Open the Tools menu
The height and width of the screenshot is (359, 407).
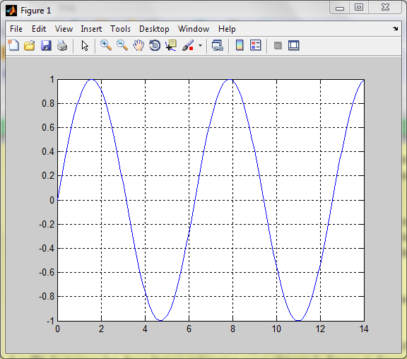pos(120,29)
